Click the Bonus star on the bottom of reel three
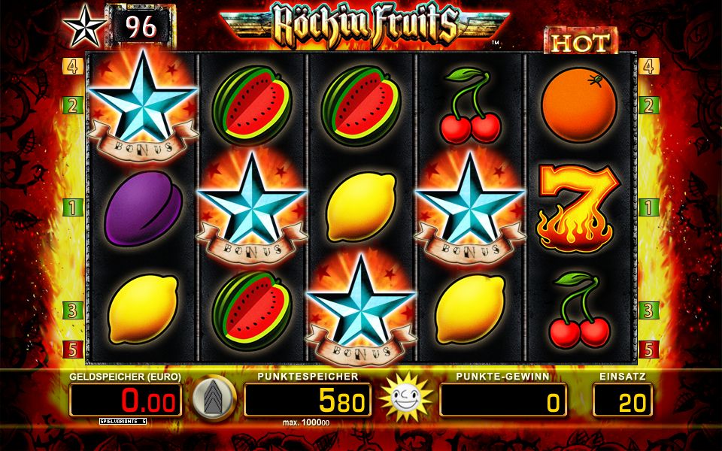 [x=361, y=310]
